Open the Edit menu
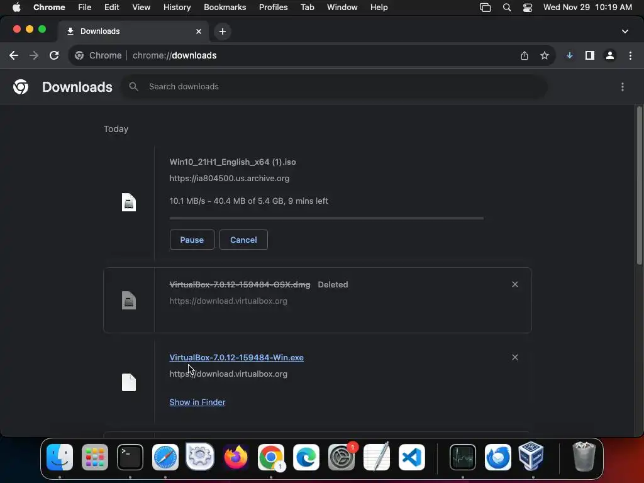Image resolution: width=644 pixels, height=483 pixels. (111, 8)
